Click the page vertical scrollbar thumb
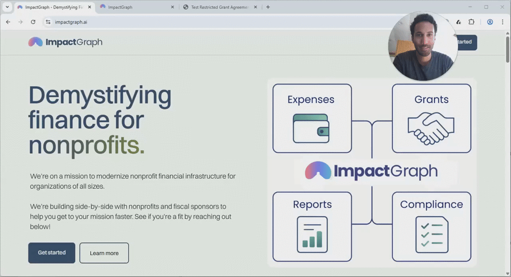 coord(508,49)
